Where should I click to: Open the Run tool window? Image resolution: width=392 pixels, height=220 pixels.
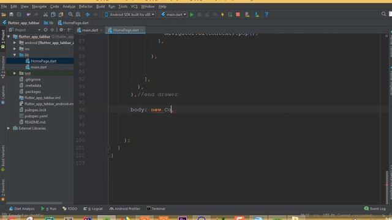(x=49, y=209)
